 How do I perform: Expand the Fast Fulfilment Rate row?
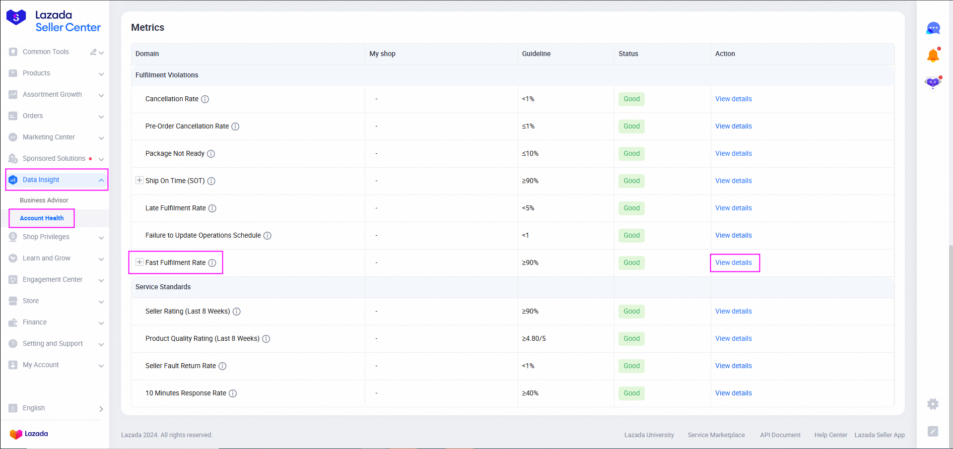[139, 262]
